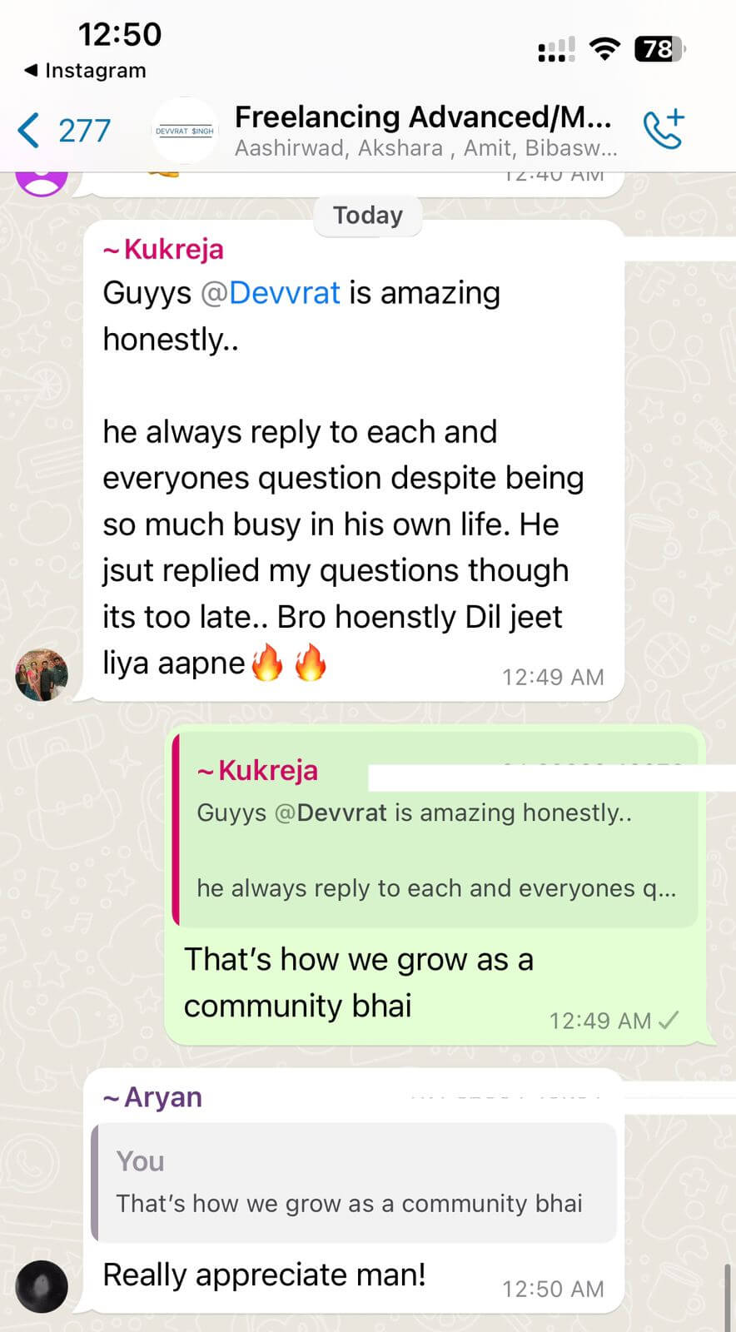The width and height of the screenshot is (736, 1332).
Task: Jump to quoted Kukreja message in green bubble
Action: point(435,829)
